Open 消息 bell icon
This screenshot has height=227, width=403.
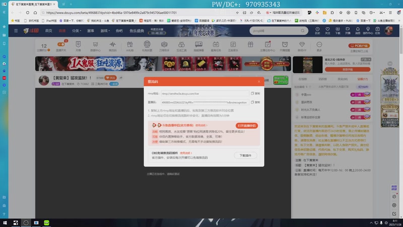tap(358, 31)
